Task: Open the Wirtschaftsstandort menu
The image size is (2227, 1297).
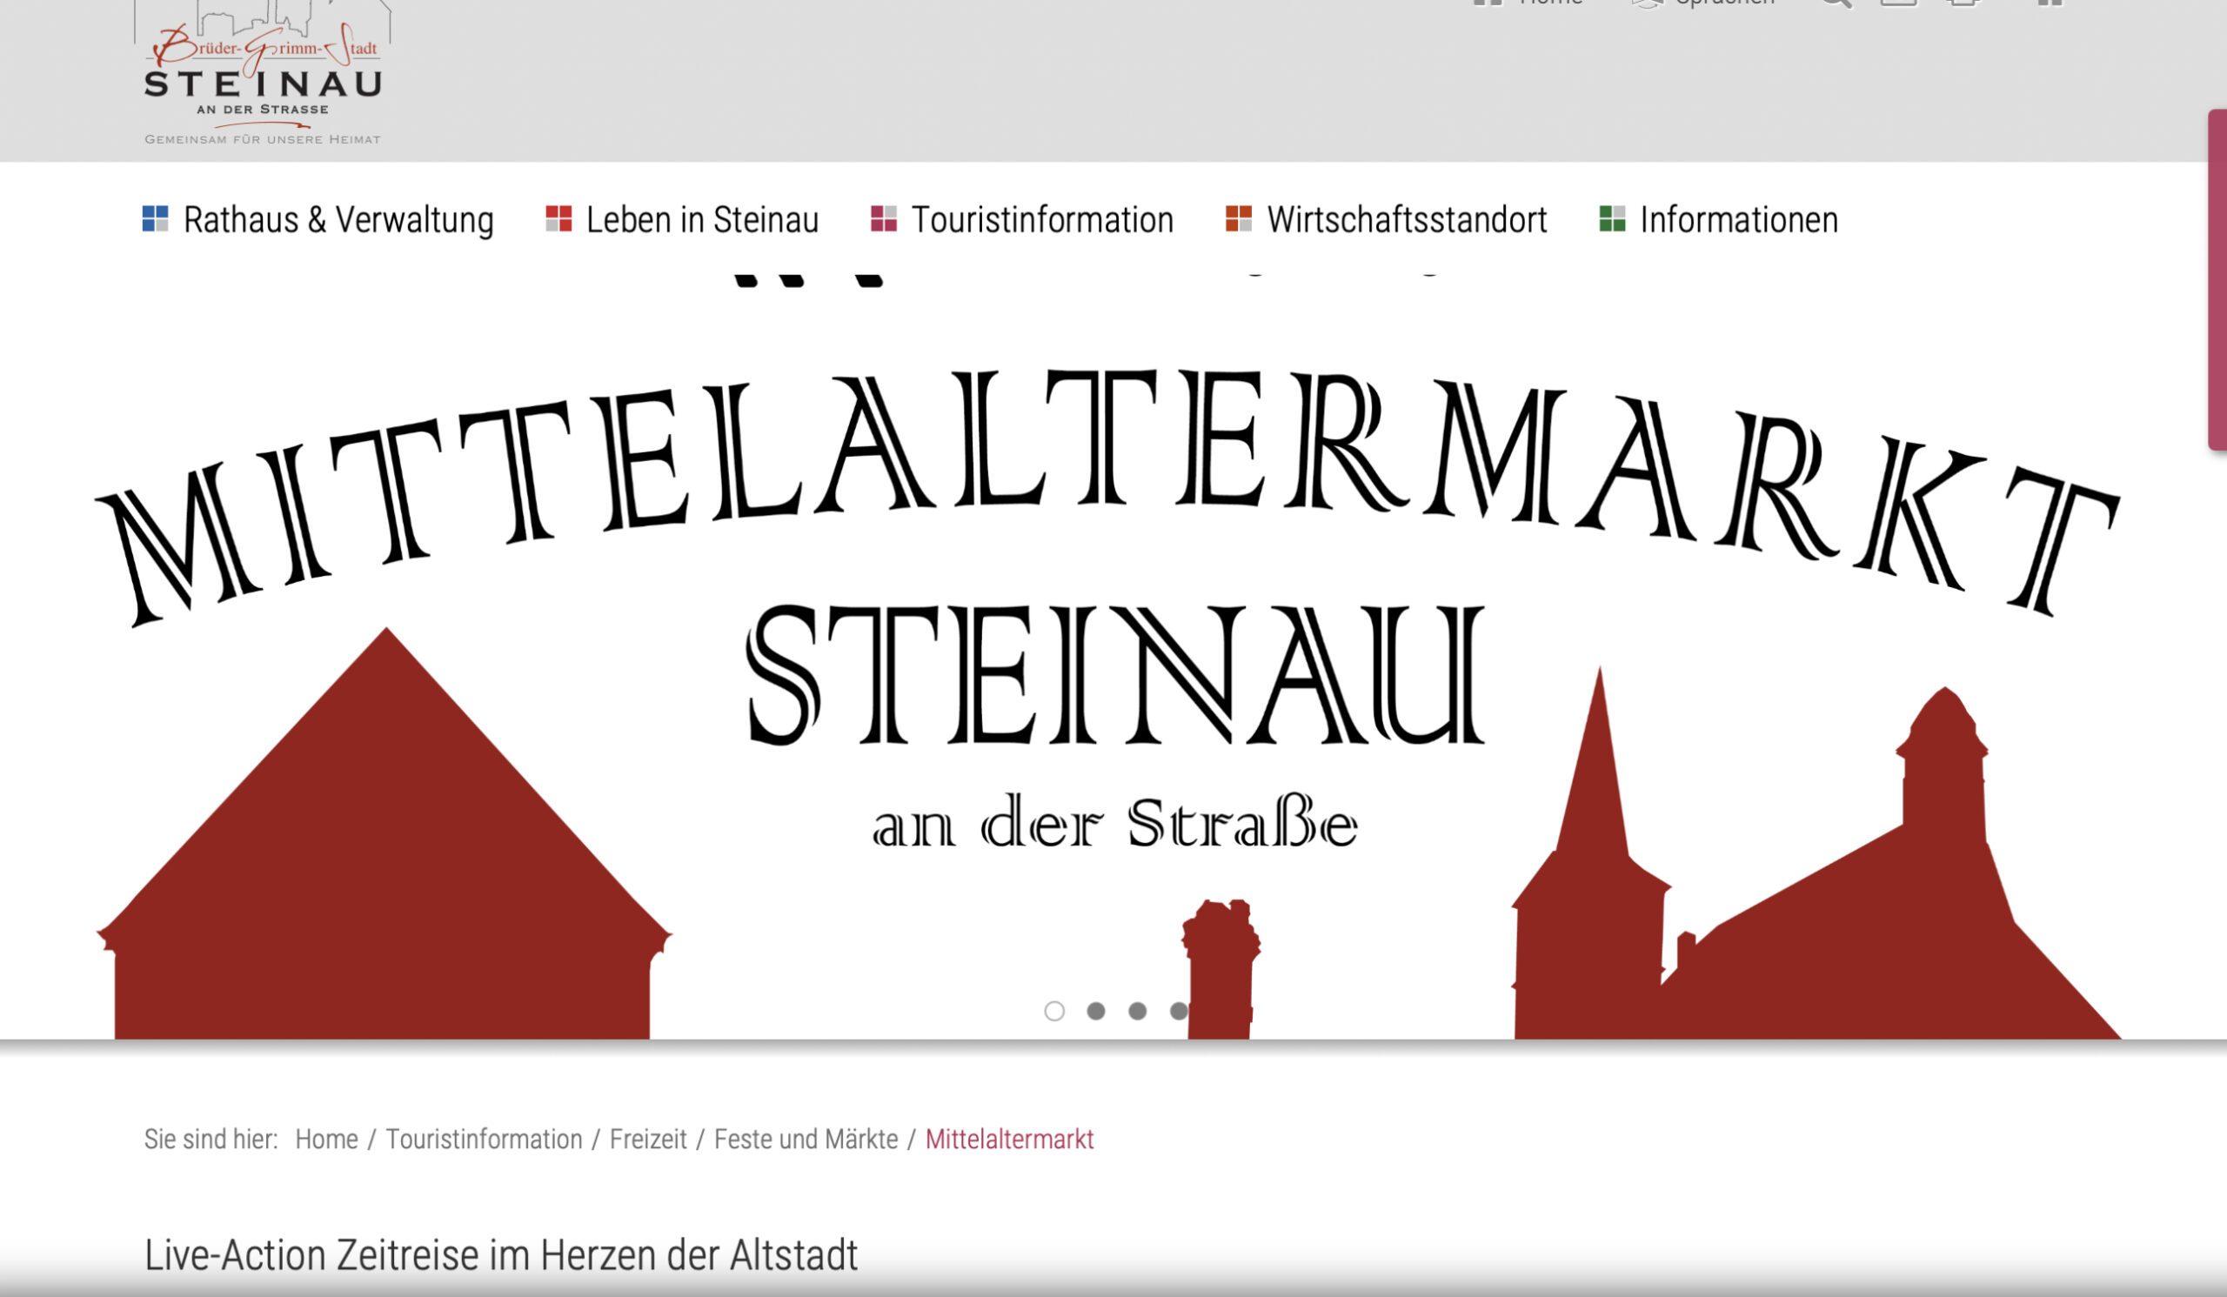Action: coord(1387,220)
